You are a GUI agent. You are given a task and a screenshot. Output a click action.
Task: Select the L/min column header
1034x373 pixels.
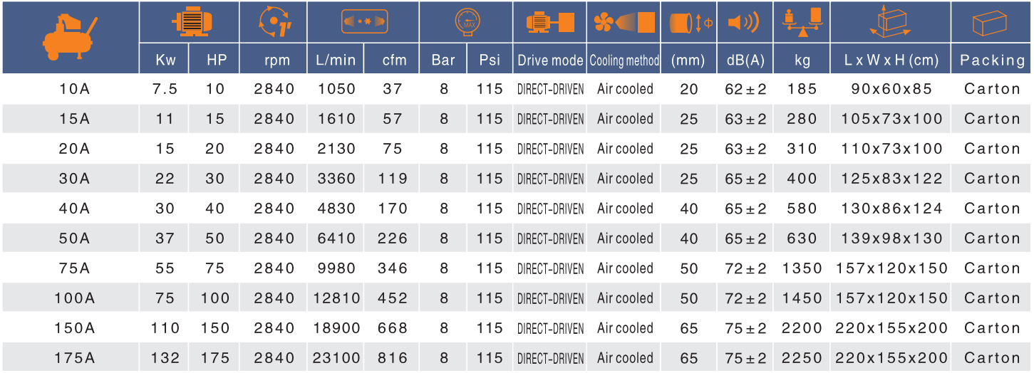(335, 61)
